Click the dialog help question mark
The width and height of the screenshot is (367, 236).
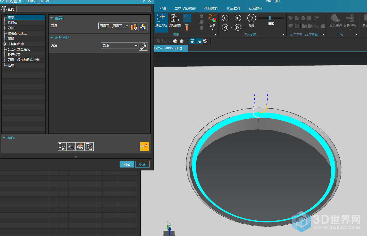(x=144, y=1)
